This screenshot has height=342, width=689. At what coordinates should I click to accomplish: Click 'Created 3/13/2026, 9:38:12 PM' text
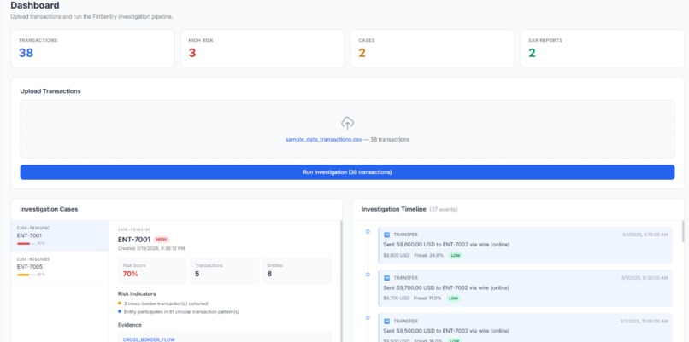tap(151, 248)
